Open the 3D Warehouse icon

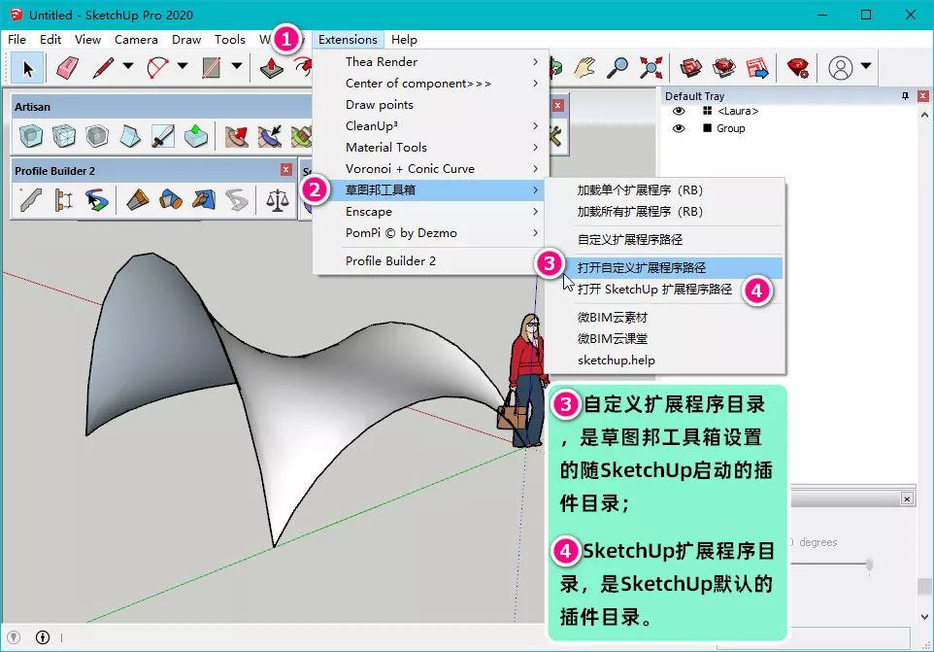tap(691, 68)
